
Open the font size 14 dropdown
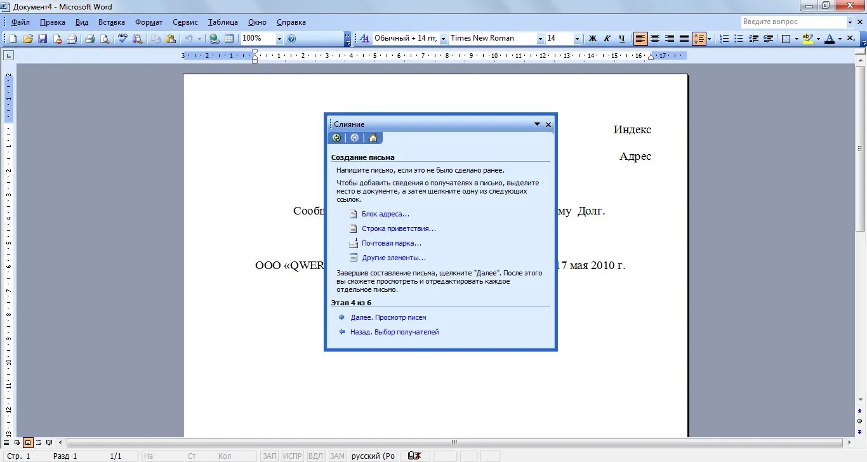(577, 39)
